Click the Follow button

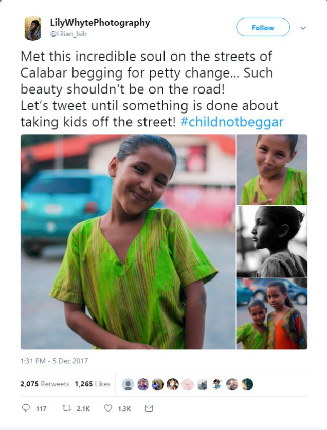[263, 28]
